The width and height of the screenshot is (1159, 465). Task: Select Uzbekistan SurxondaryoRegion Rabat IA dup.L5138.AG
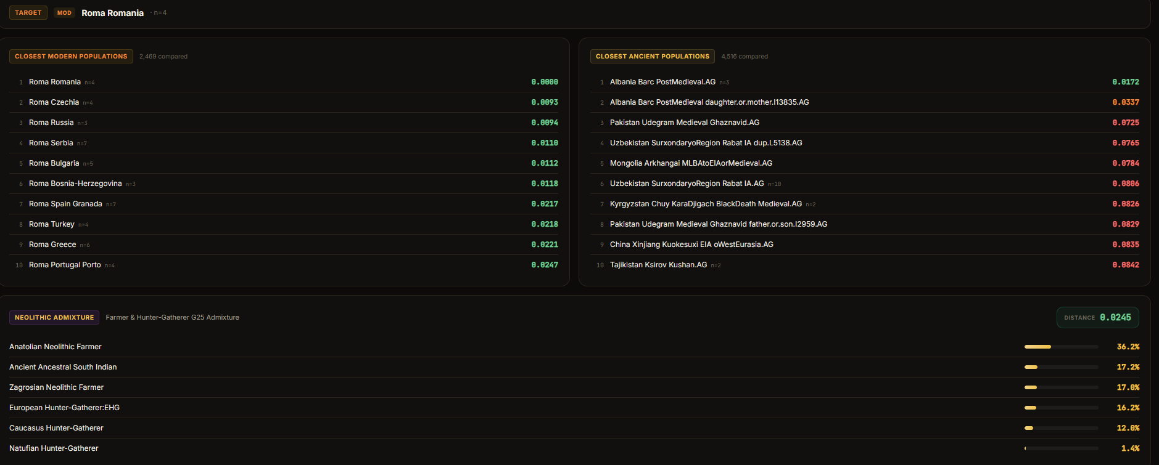tap(865, 143)
